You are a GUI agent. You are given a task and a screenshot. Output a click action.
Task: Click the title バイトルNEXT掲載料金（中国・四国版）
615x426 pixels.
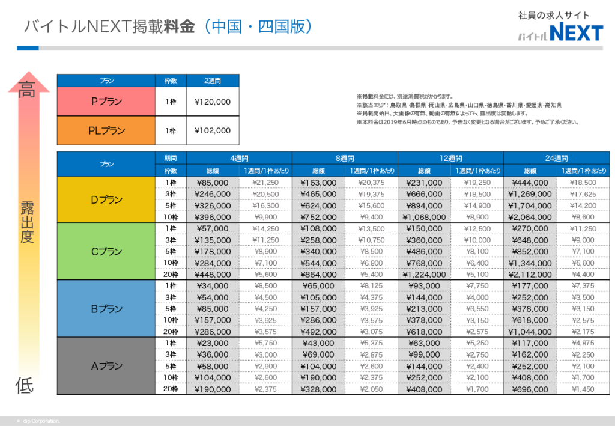click(168, 26)
